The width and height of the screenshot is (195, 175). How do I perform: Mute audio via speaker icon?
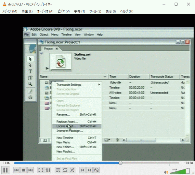click(x=166, y=172)
